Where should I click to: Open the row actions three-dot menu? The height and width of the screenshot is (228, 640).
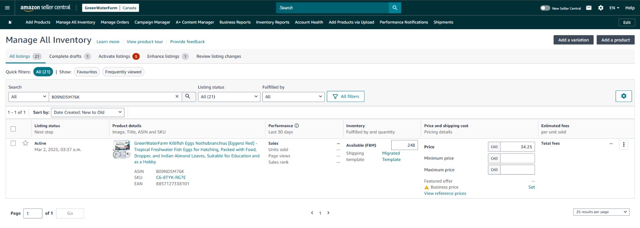[624, 145]
